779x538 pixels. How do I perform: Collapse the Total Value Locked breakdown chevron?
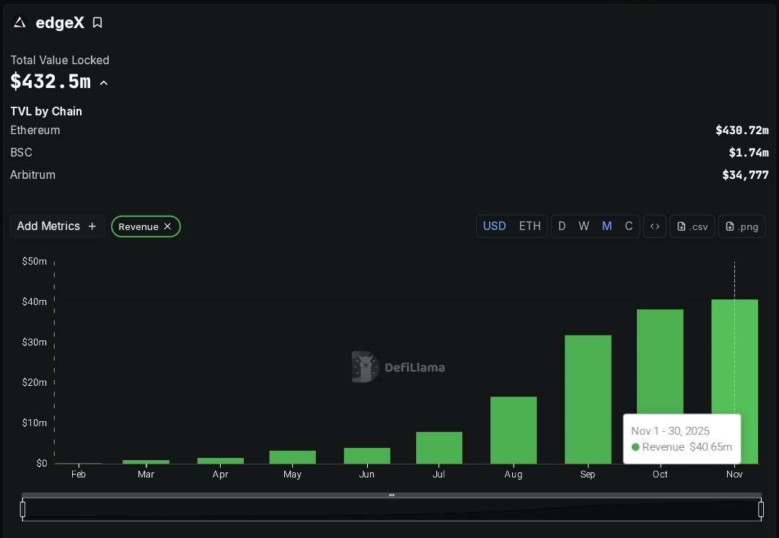[x=104, y=82]
